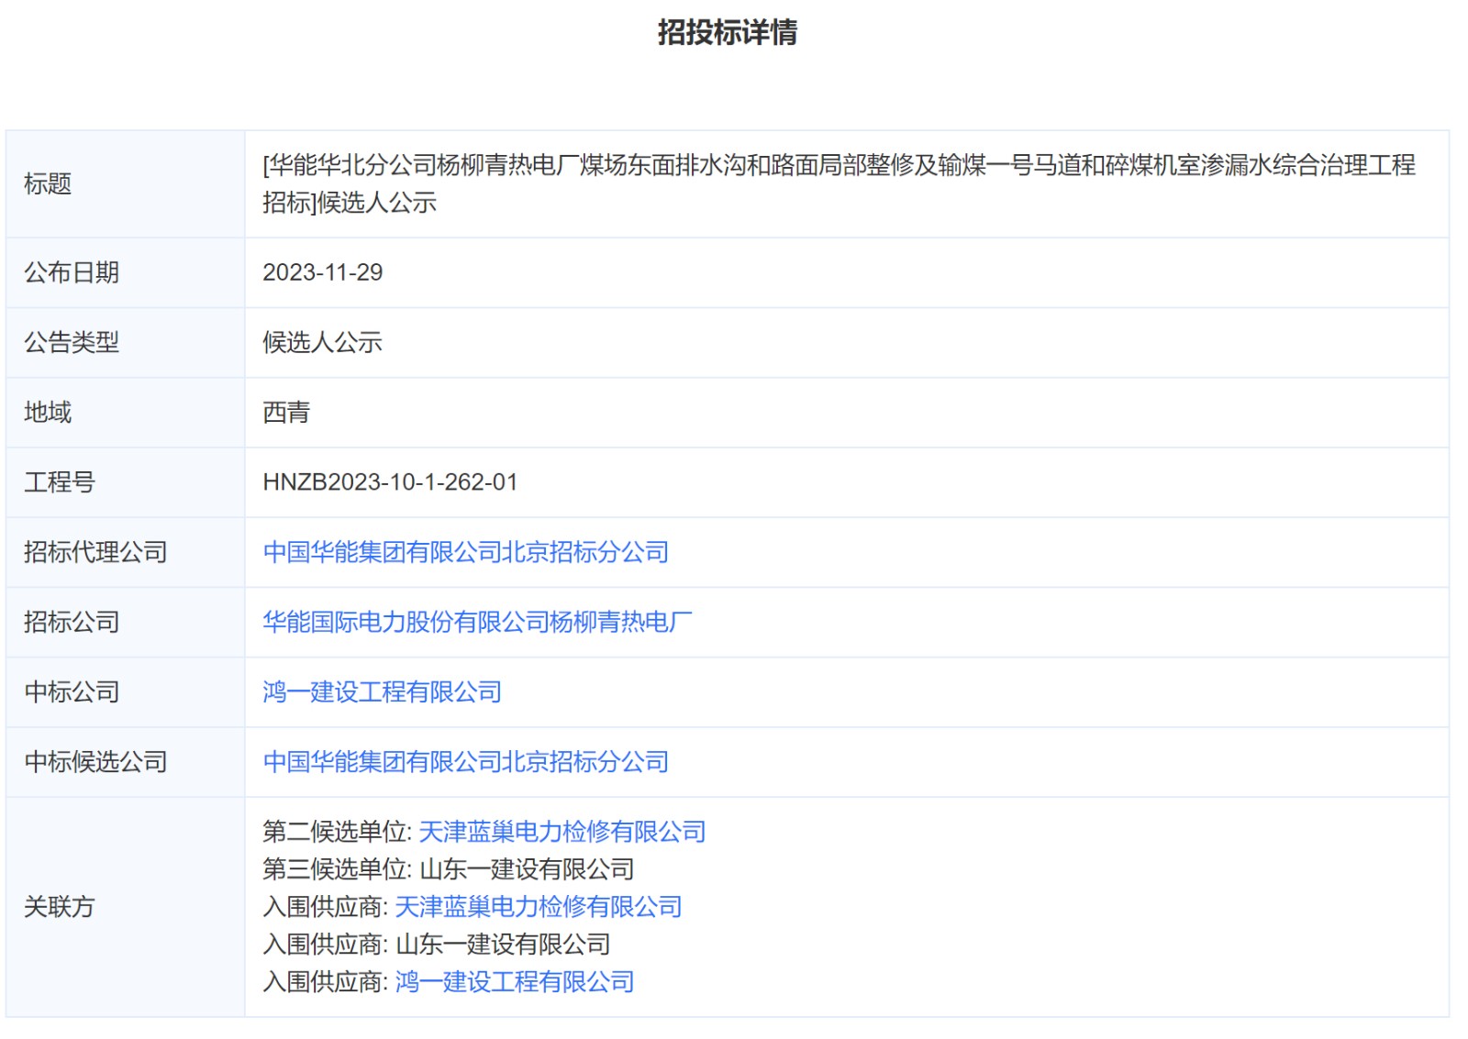Click the 招投标详情 page heading
The width and height of the screenshot is (1468, 1039).
coord(727,33)
